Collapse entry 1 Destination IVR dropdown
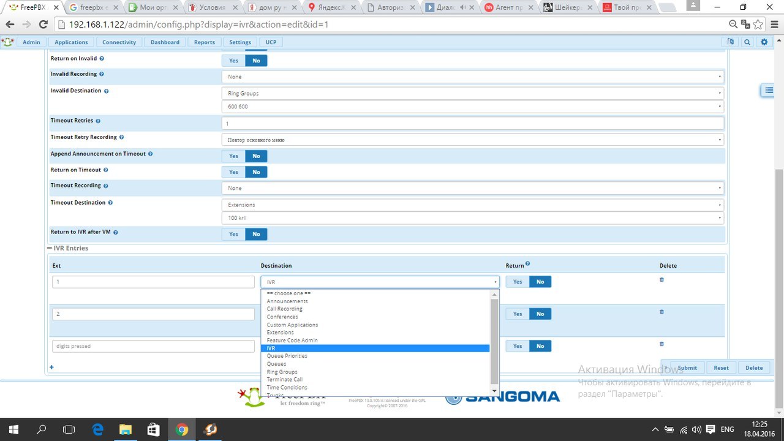This screenshot has width=784, height=441. tap(380, 282)
